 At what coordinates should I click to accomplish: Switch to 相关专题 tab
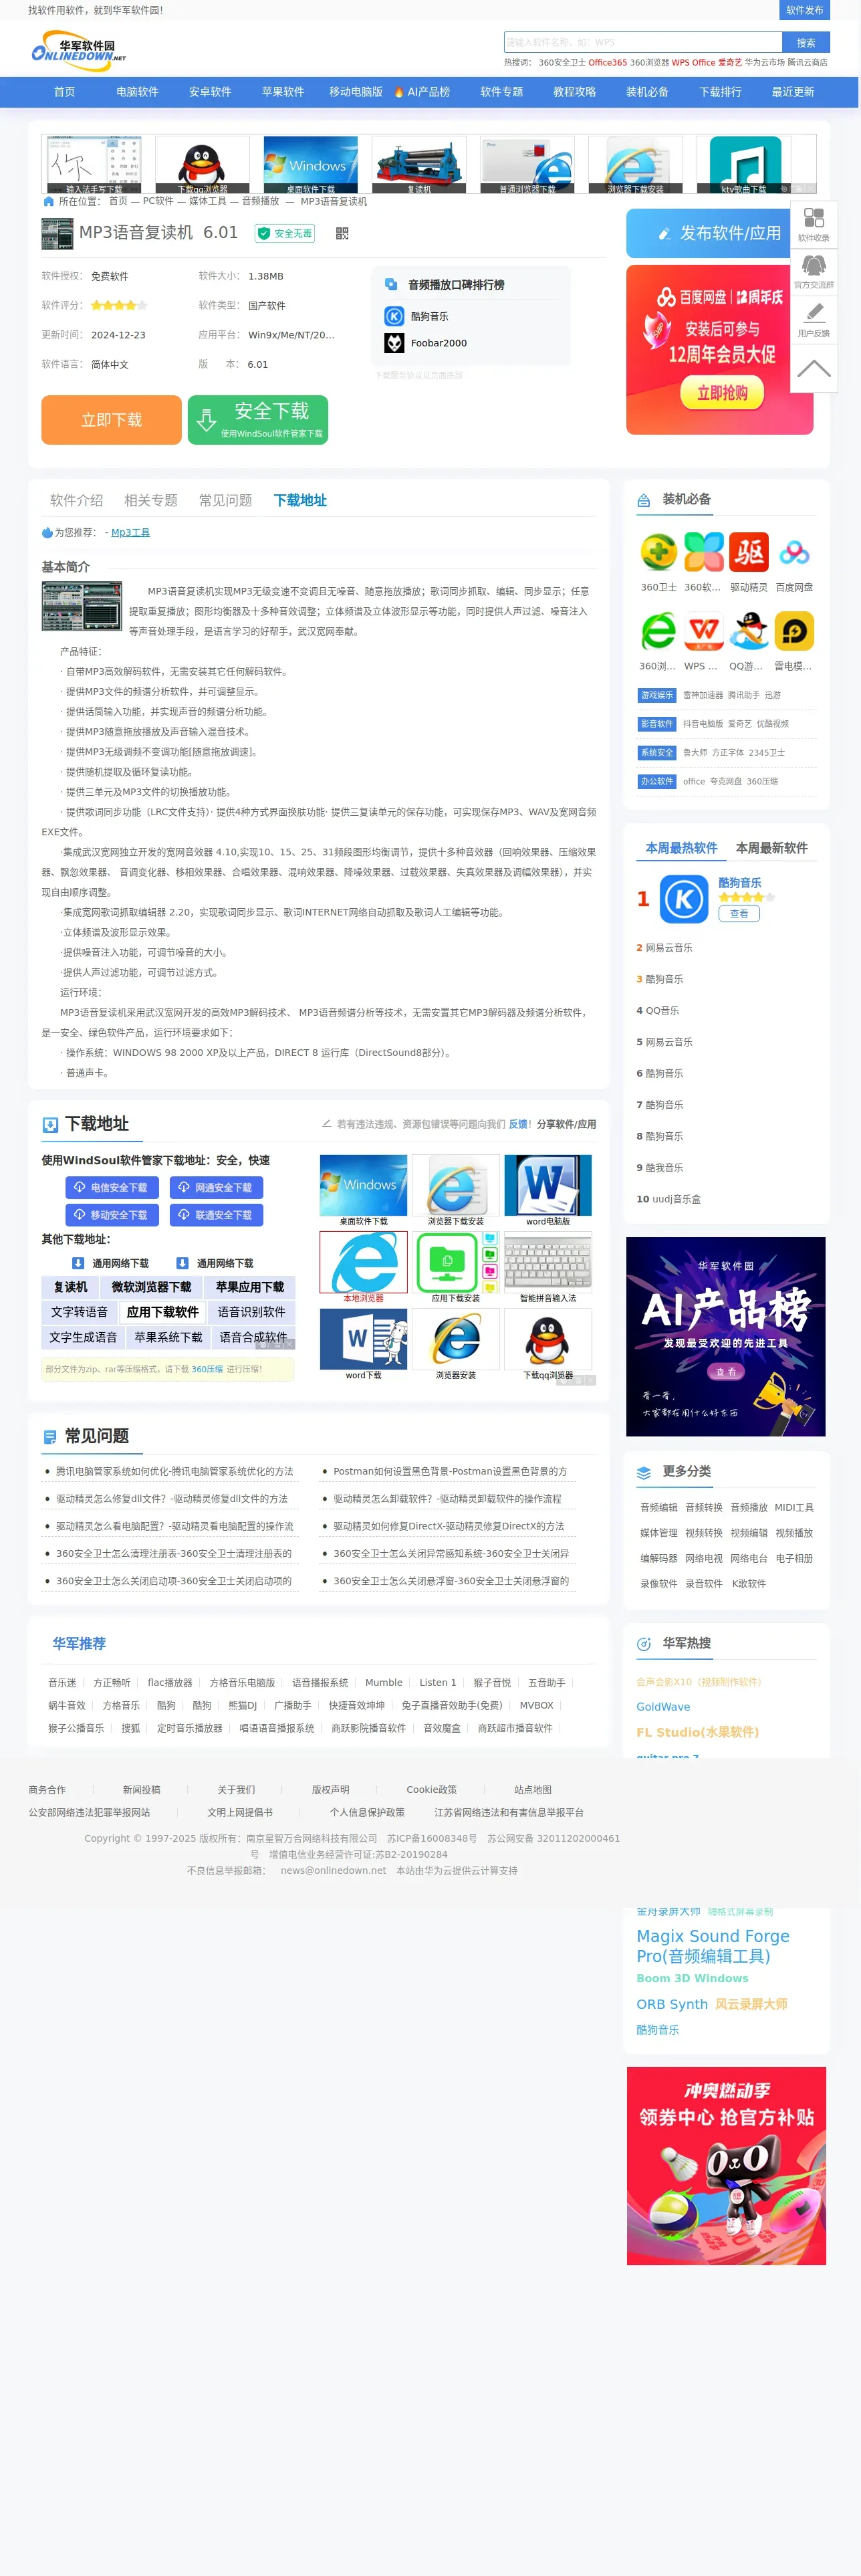[x=151, y=500]
